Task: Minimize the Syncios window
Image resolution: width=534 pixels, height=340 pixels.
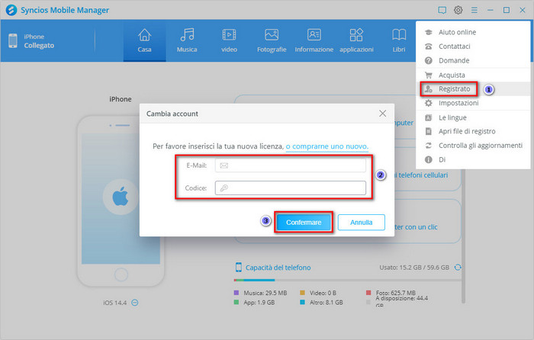Action: pyautogui.click(x=490, y=10)
